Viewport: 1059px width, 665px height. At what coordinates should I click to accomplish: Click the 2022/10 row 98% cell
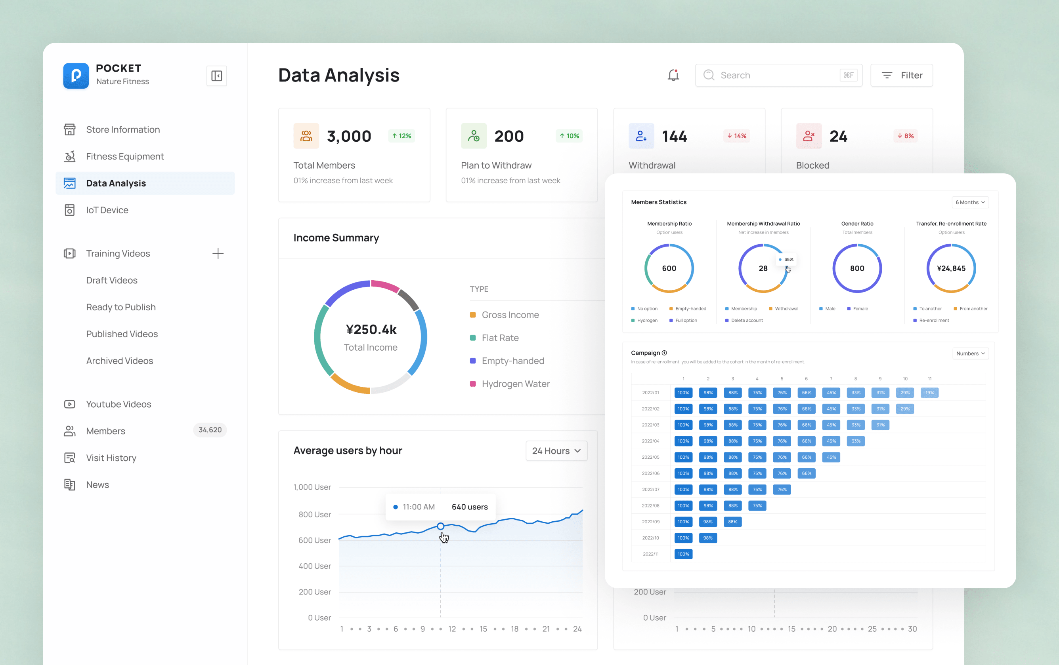point(707,538)
